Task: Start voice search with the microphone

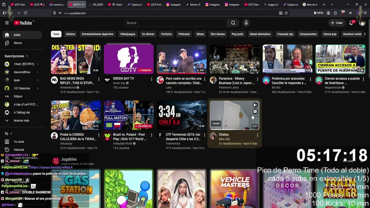Action: [x=246, y=23]
